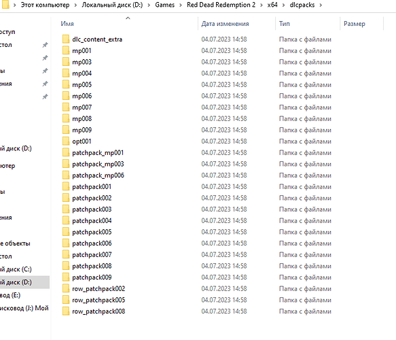Open chevron dropdown after Games in breadcrumb

181,5
